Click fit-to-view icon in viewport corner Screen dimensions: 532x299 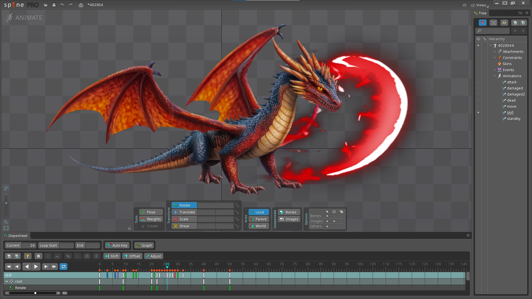6,228
